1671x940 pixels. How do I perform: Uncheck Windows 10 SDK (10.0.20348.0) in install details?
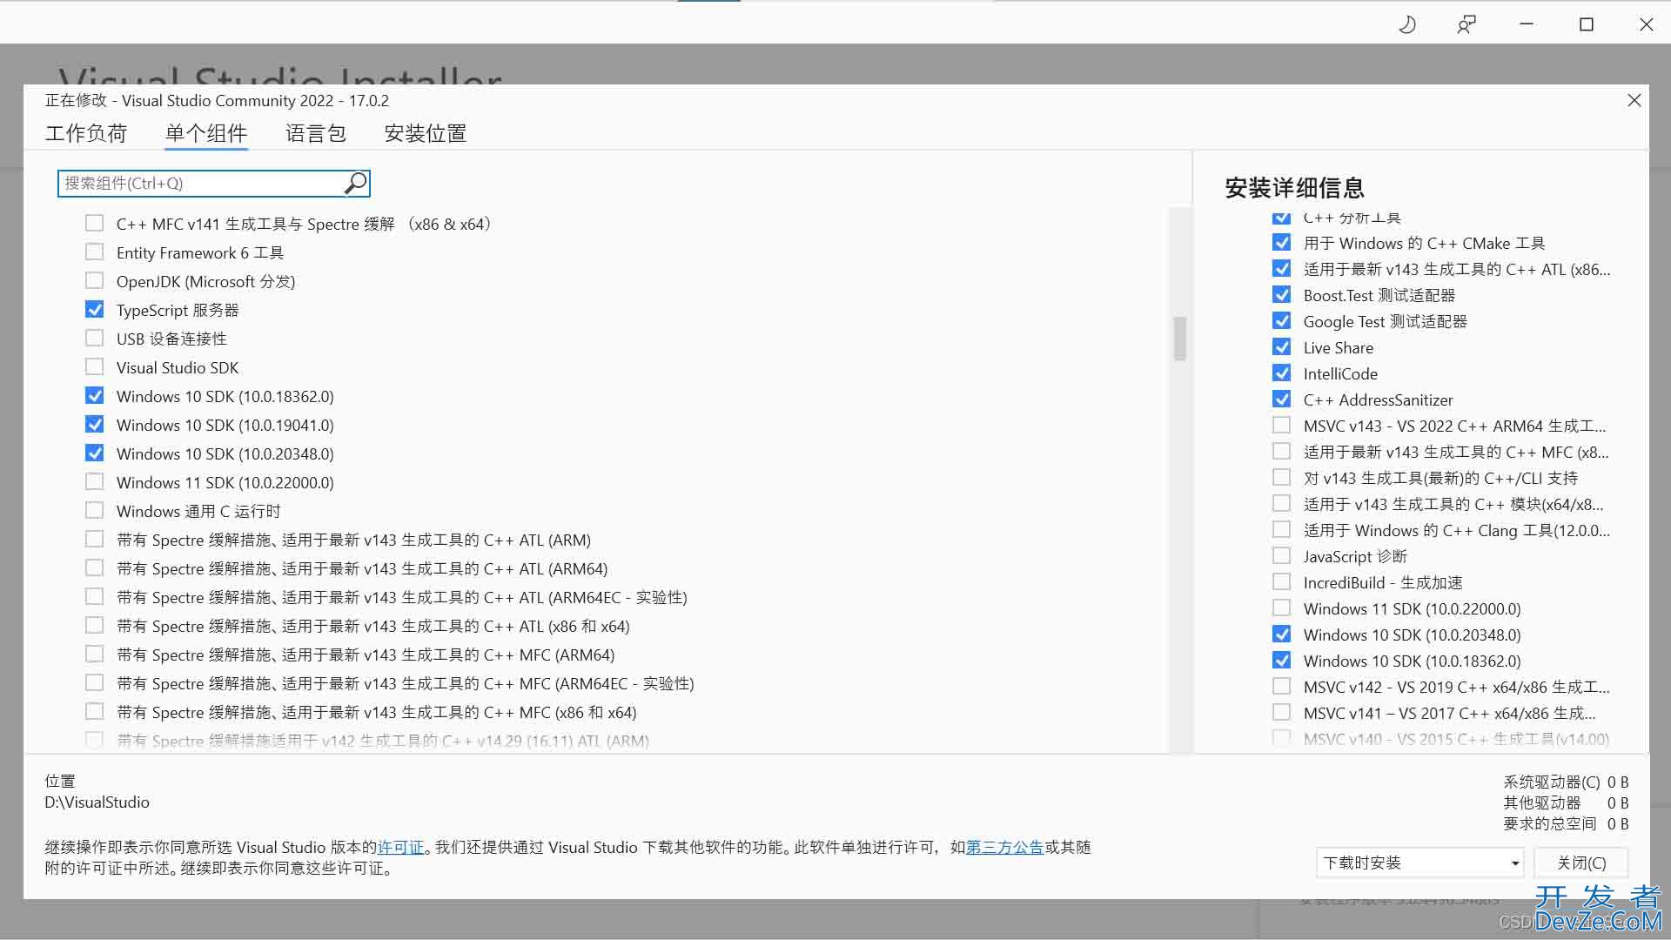(x=1281, y=634)
